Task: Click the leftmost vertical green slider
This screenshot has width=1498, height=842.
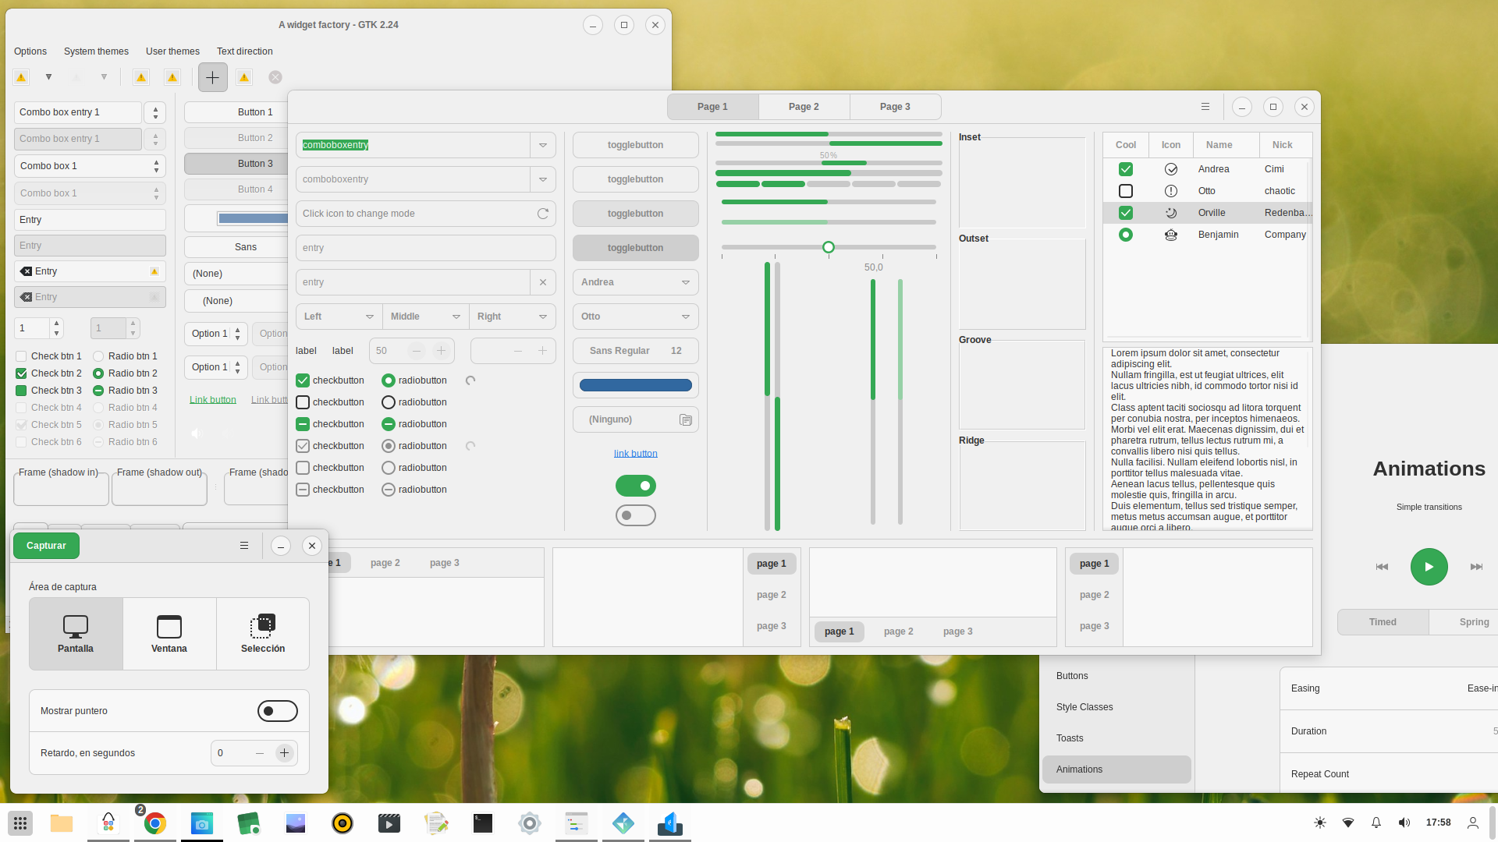Action: (767, 396)
